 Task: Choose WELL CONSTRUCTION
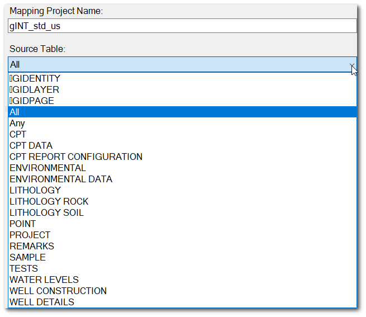coord(182,291)
